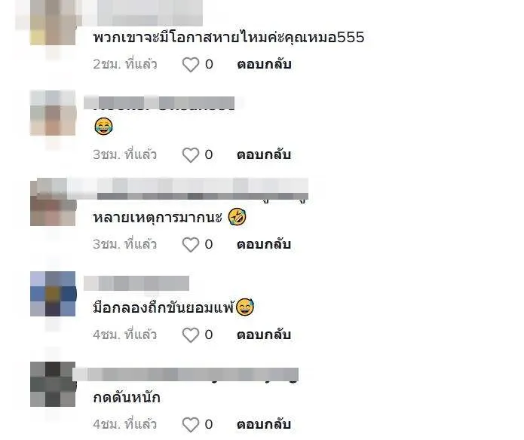Open the avatar beside หลายเหตุการมากนะ comment
Viewport: 524px width, 440px height.
pos(53,203)
